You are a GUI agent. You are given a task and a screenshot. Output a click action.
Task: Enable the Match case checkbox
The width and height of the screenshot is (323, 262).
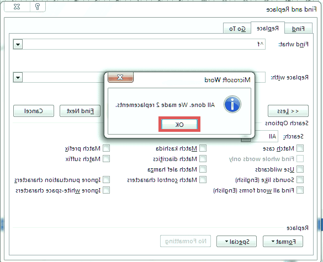click(x=300, y=148)
